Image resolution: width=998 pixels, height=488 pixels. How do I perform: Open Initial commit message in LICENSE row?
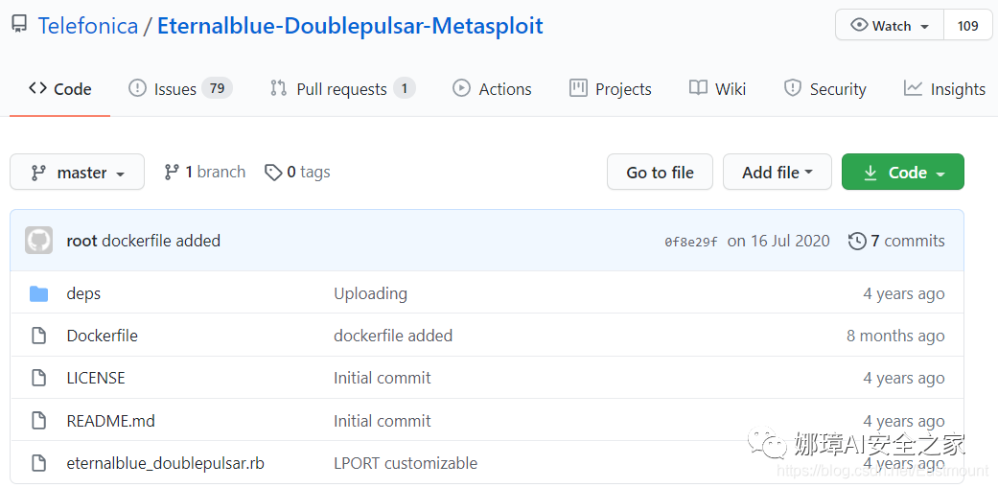tap(382, 378)
